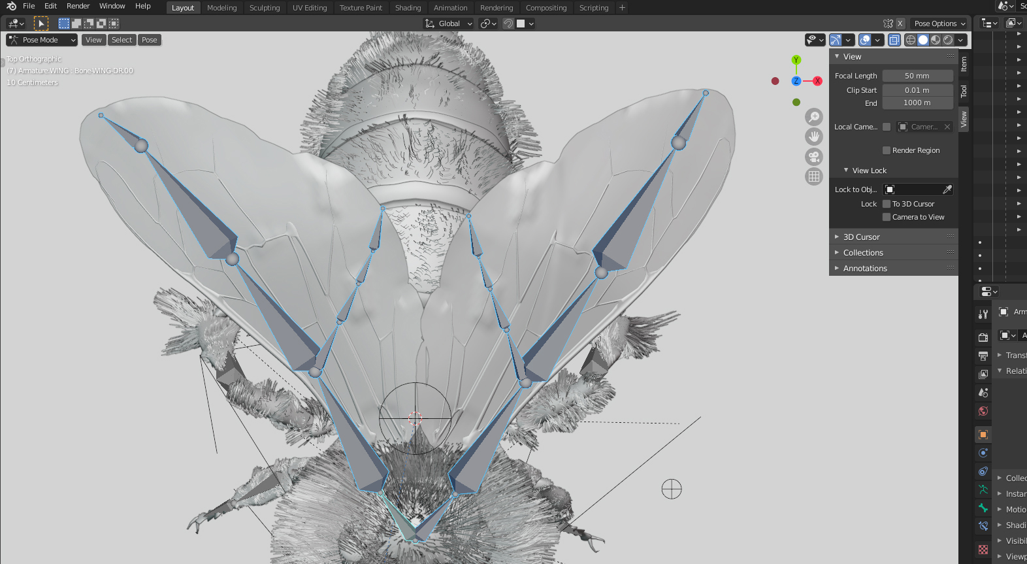This screenshot has width=1027, height=564.
Task: Open pivot point dropdown
Action: point(489,24)
